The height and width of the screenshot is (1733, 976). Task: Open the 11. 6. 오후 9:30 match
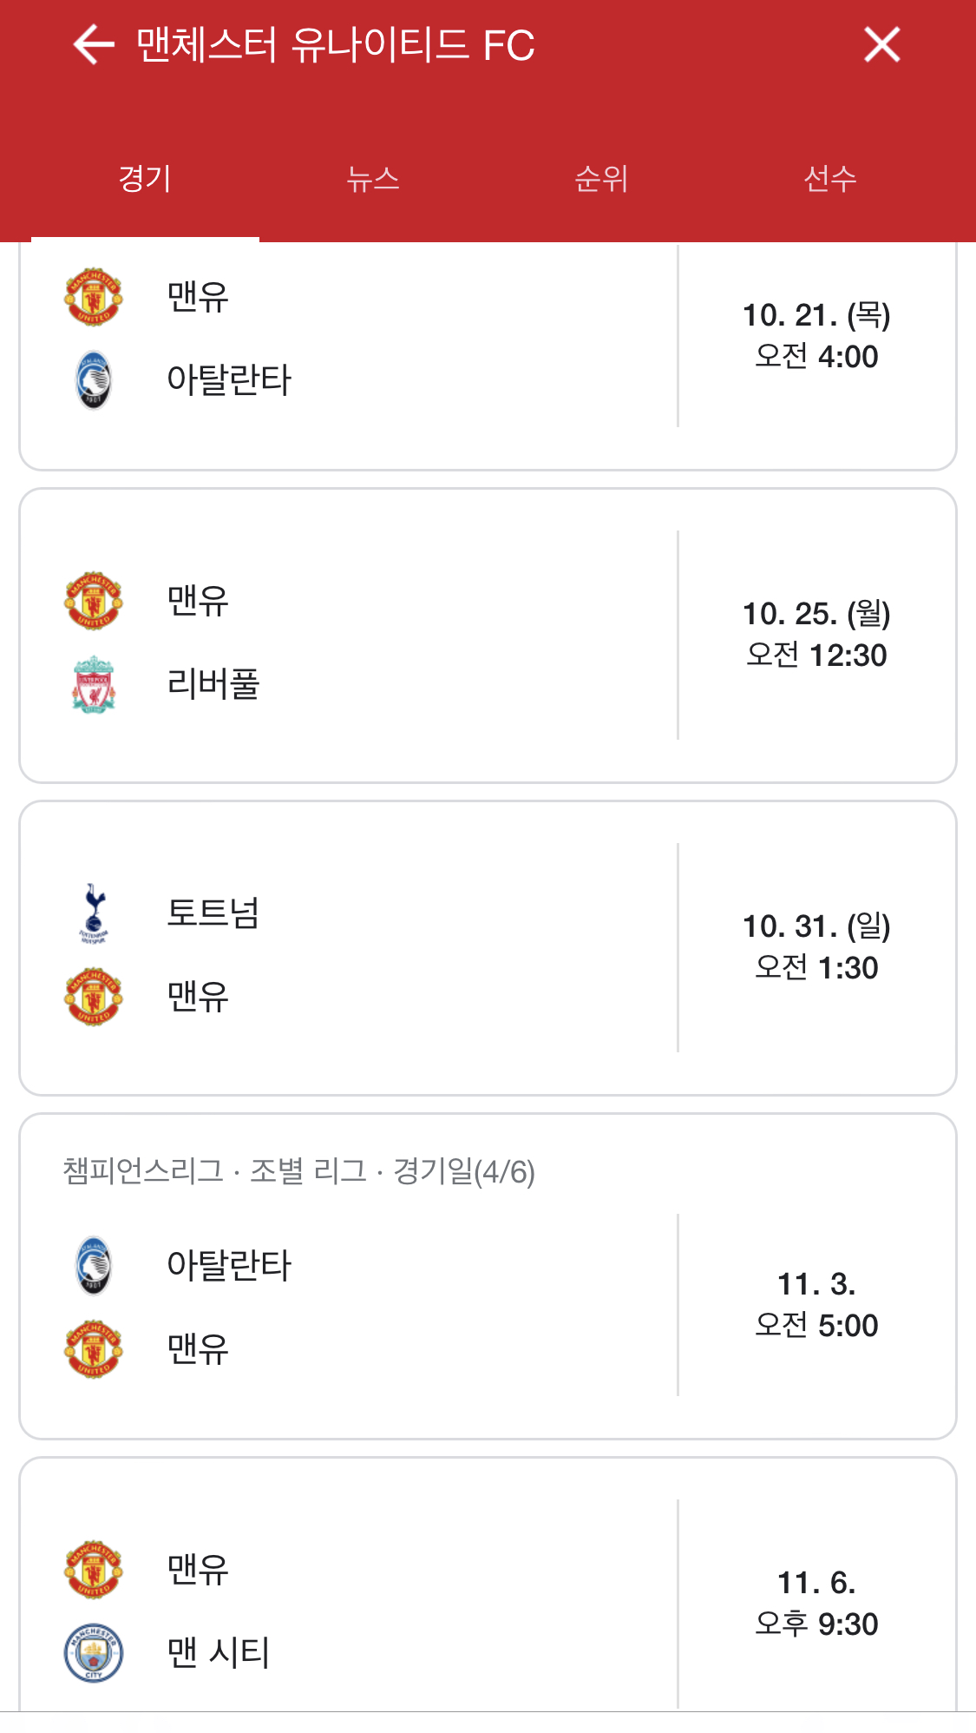488,1585
